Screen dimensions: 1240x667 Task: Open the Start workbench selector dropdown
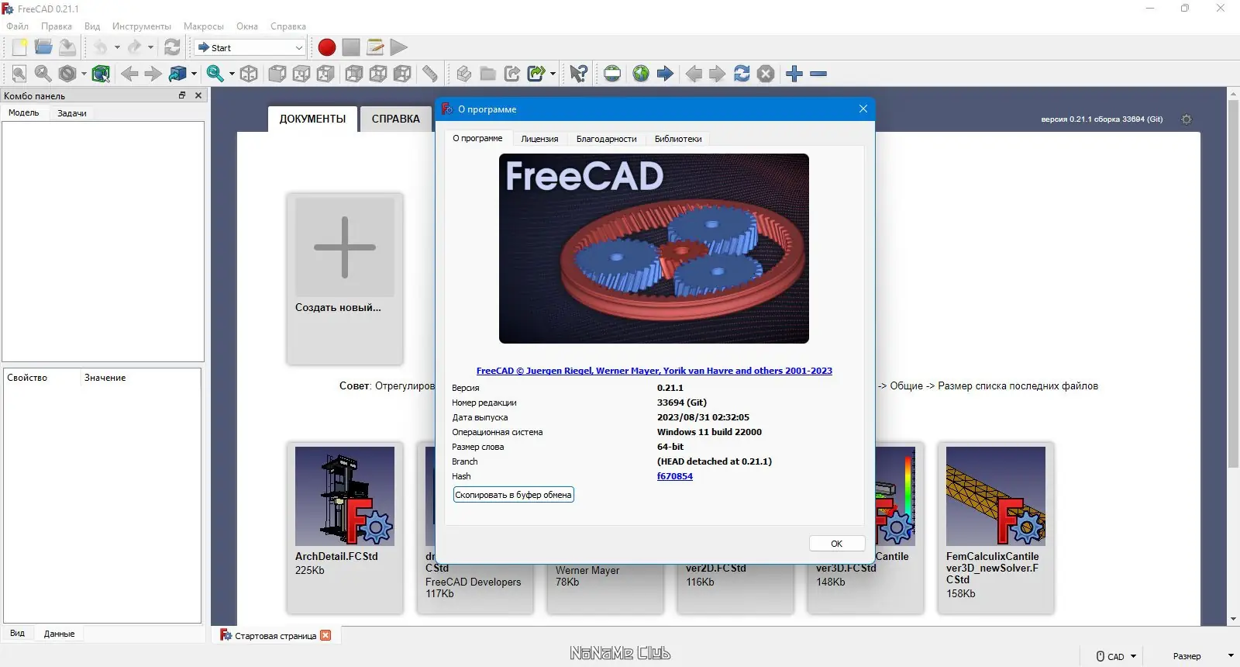250,47
